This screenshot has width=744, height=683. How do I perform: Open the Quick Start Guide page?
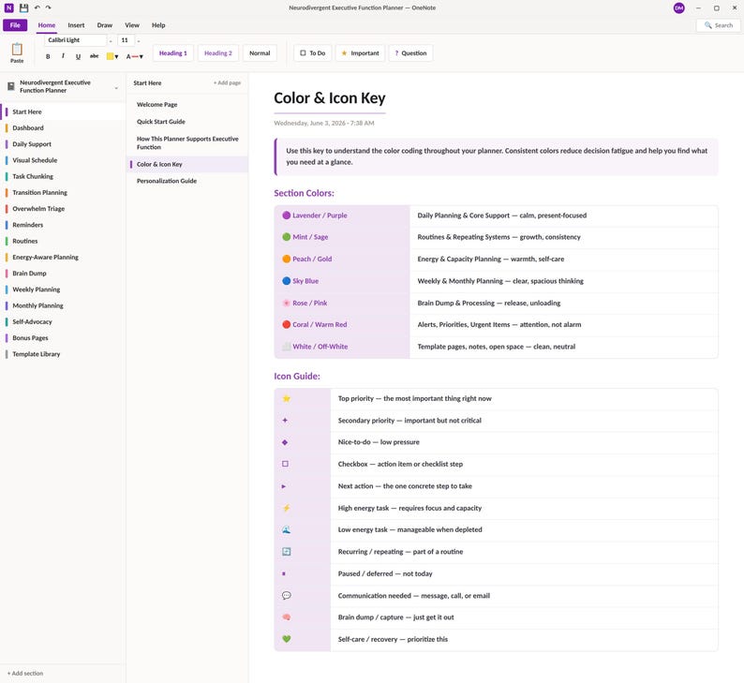pos(187,122)
